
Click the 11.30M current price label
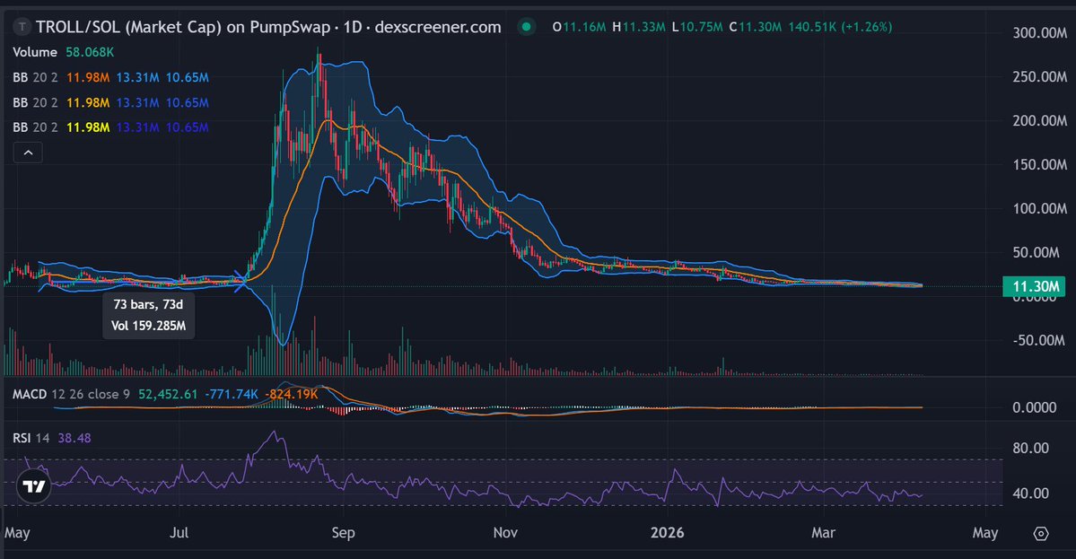tap(1034, 287)
